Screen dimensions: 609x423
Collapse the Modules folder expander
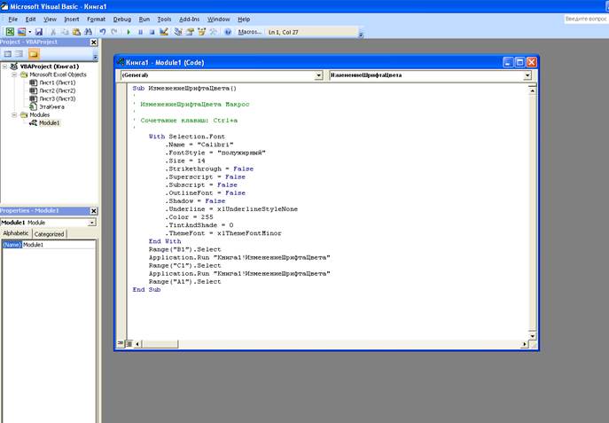14,115
